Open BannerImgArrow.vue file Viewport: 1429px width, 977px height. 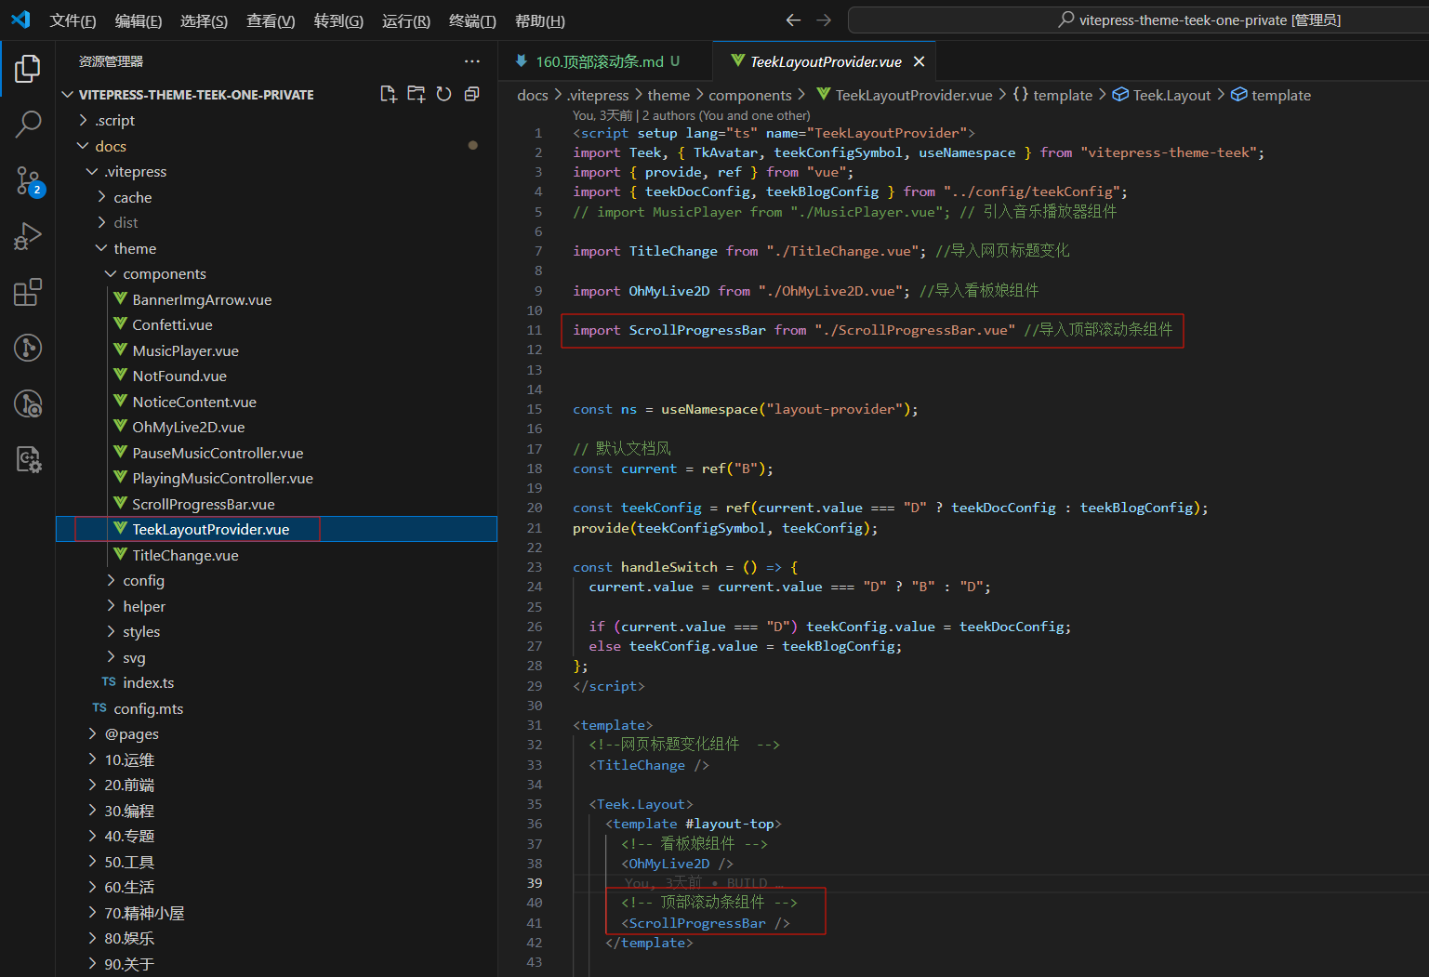coord(276,299)
